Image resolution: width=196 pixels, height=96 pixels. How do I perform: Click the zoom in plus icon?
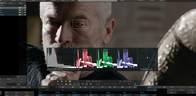click(x=79, y=84)
